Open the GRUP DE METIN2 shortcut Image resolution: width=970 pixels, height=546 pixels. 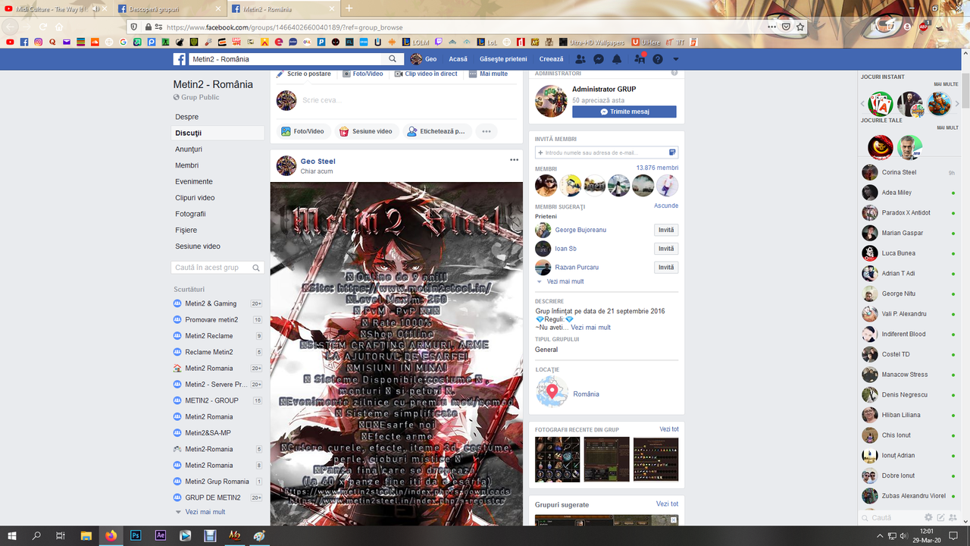tap(213, 497)
